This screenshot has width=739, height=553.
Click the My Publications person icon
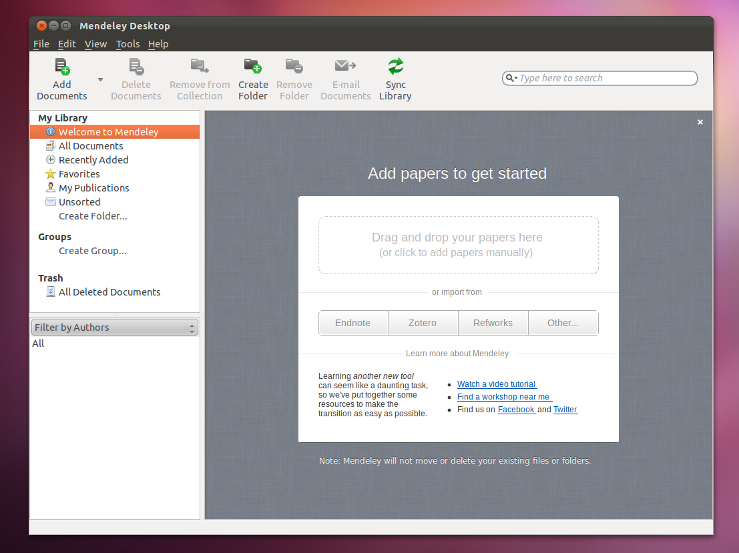(51, 187)
